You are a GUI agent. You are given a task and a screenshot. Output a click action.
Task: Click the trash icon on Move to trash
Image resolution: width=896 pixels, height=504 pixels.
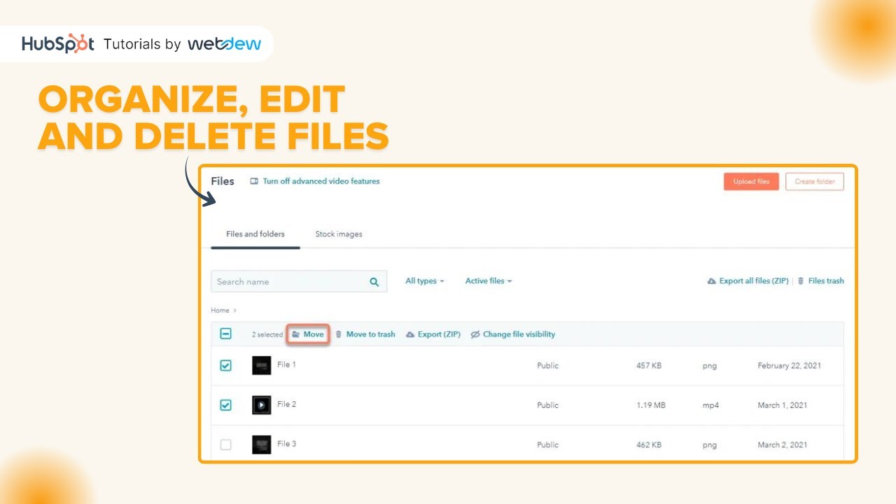pos(339,335)
